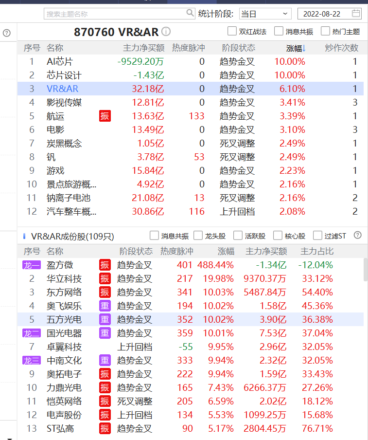This screenshot has width=368, height=440.
Task: Enable the 龙头股 filter checkbox
Action: point(198,236)
